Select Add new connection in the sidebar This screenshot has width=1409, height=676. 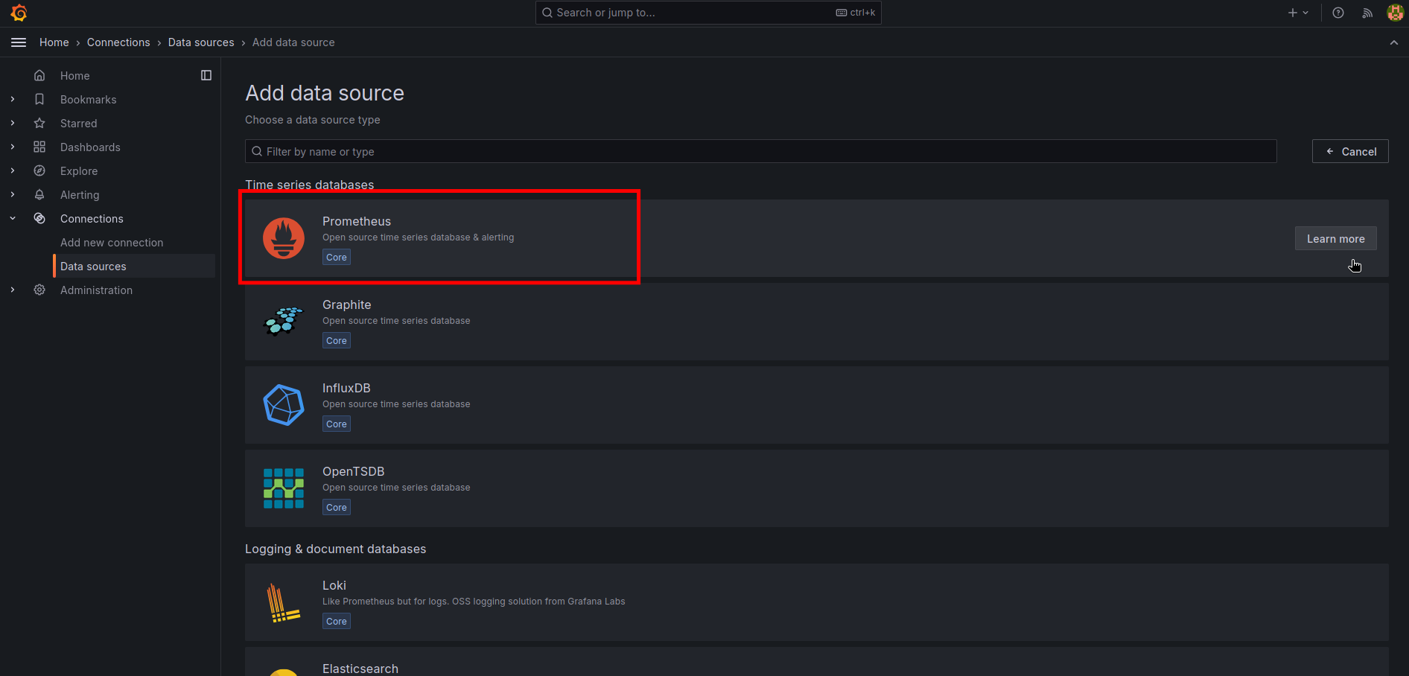pyautogui.click(x=112, y=243)
